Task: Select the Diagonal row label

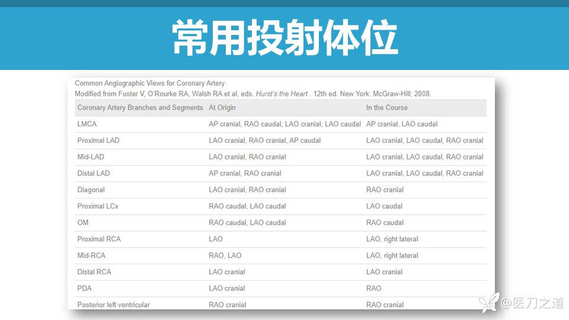Action: point(91,190)
